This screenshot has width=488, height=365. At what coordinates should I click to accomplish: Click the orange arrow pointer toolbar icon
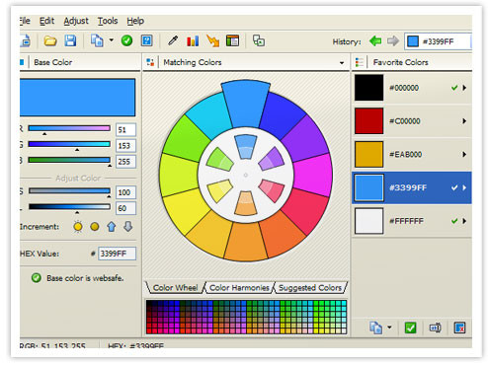[212, 40]
